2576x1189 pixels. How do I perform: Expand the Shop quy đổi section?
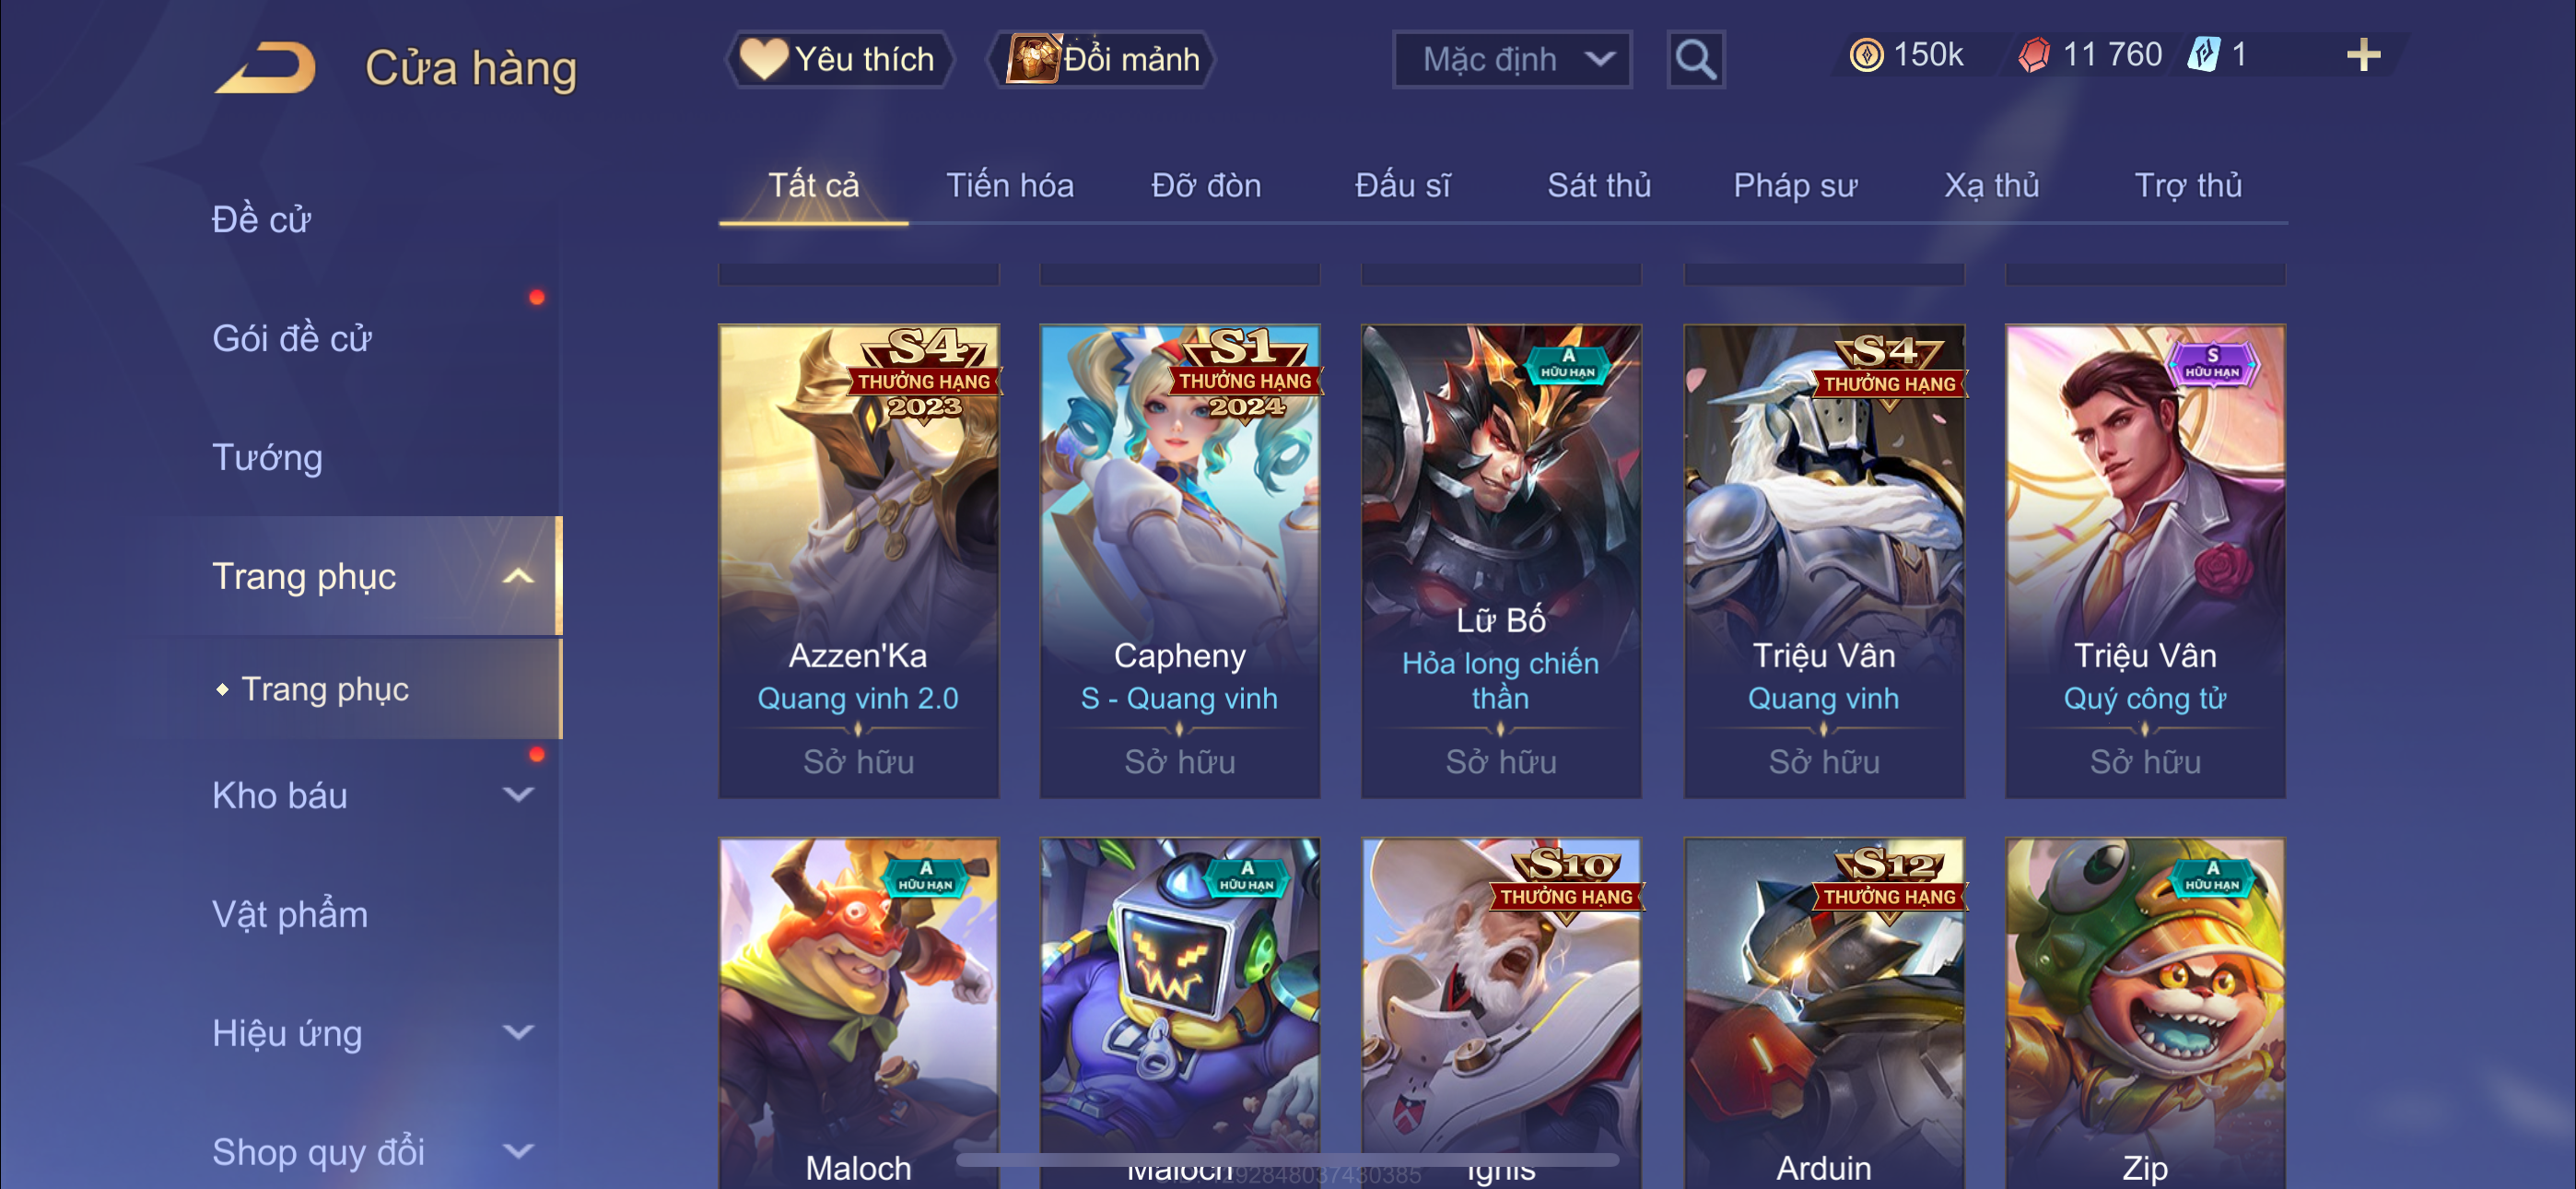(517, 1152)
